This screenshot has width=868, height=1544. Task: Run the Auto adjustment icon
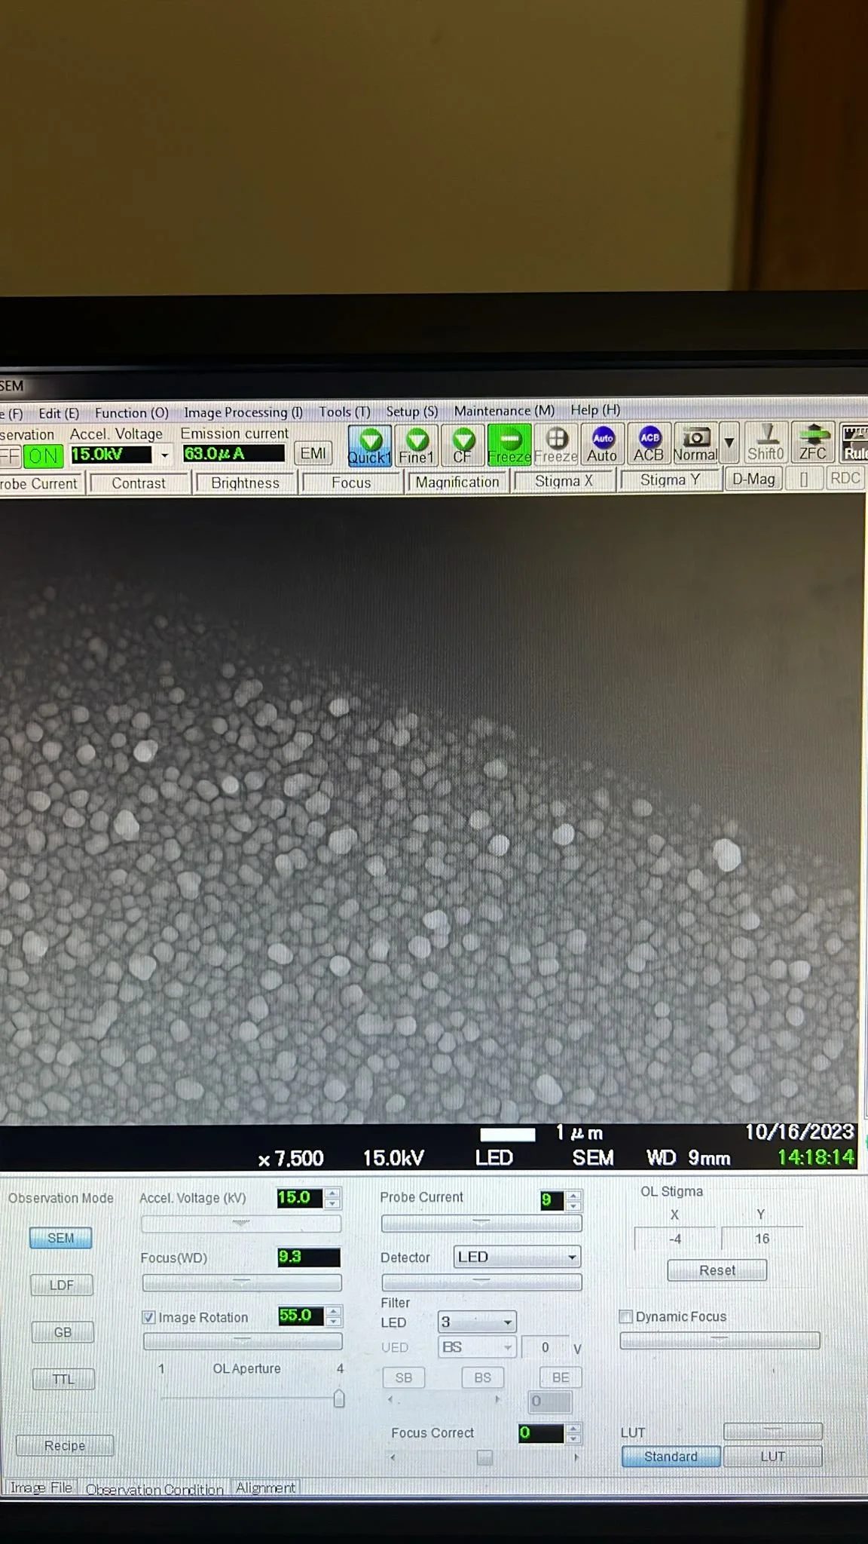click(603, 444)
